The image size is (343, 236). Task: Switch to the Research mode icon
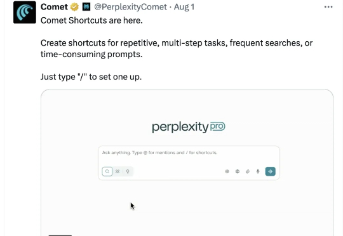[x=118, y=171]
